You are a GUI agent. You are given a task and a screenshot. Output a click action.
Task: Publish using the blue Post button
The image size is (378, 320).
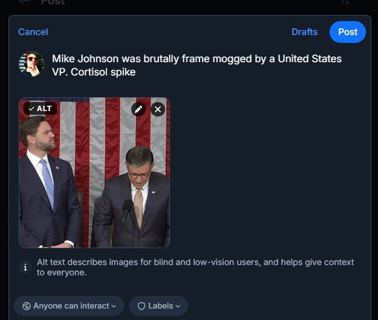[x=348, y=32]
